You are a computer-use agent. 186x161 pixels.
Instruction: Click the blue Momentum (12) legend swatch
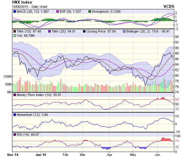point(14,115)
